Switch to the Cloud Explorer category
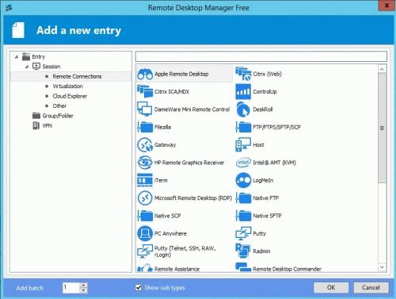Image resolution: width=396 pixels, height=299 pixels. 70,96
